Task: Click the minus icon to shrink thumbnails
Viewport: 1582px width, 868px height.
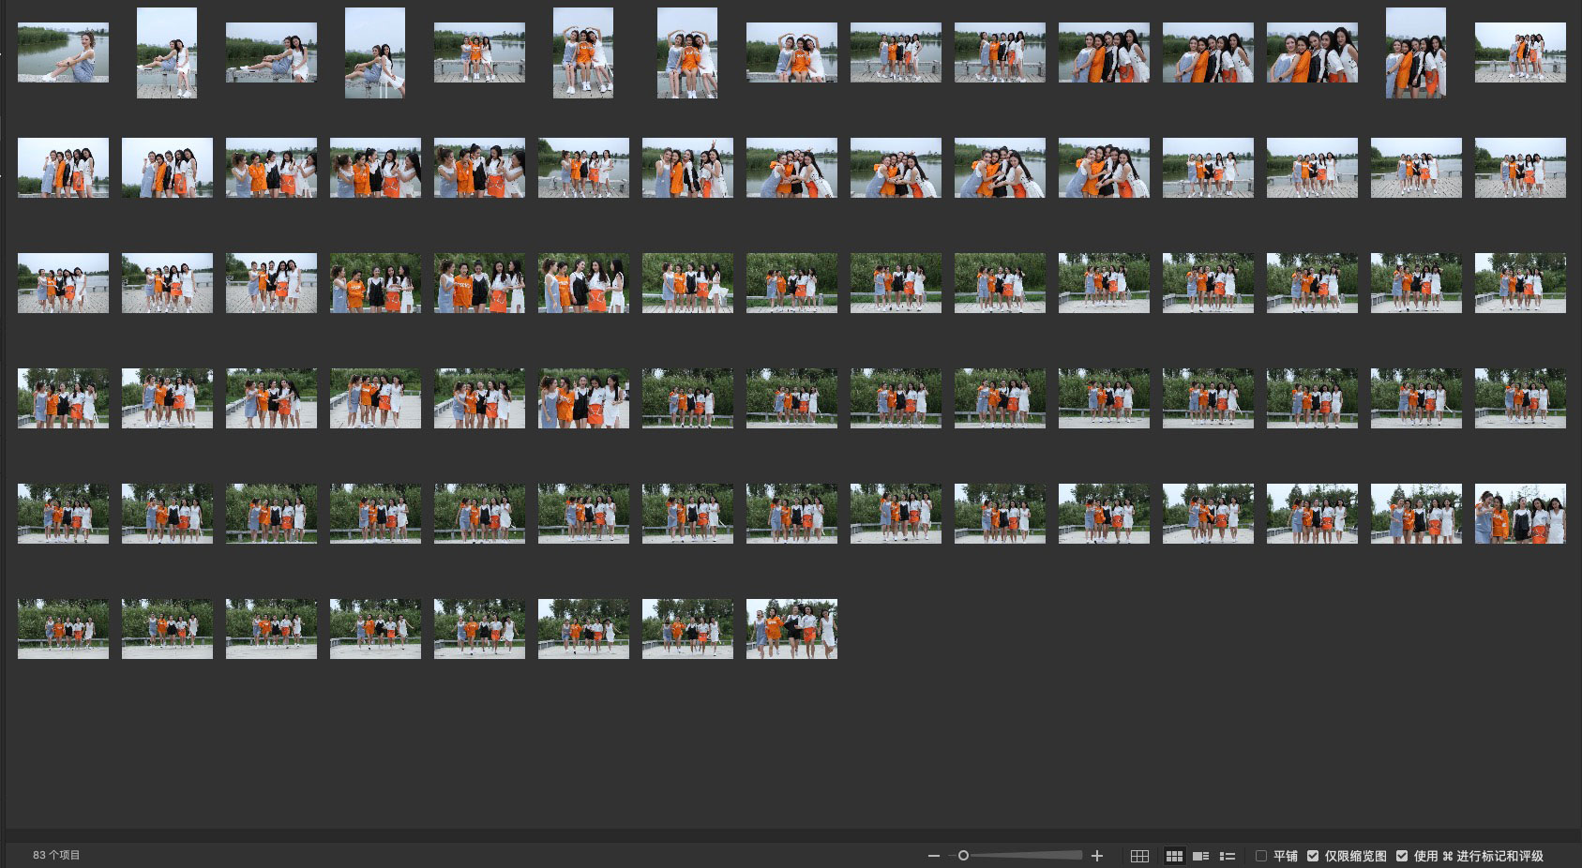Action: click(x=933, y=856)
